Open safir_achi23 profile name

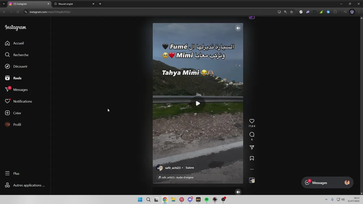coord(173,168)
